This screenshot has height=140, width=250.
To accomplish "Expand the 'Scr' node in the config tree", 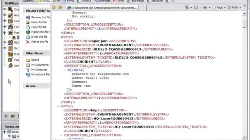I will coord(5,48).
